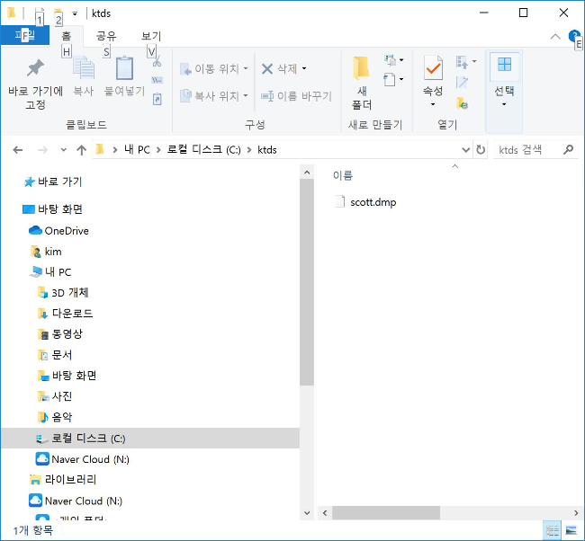Click 이동 위치 move to button

point(214,68)
